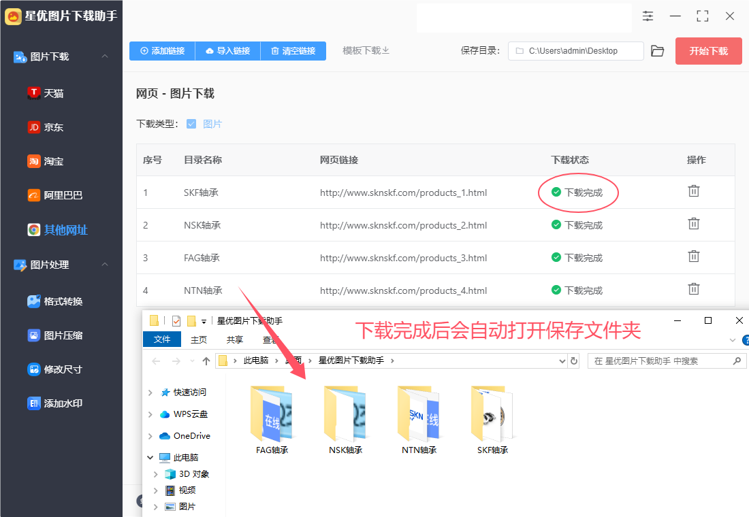The image size is (749, 517).
Task: Select 阿里巴巴 in the sidebar
Action: [x=55, y=195]
